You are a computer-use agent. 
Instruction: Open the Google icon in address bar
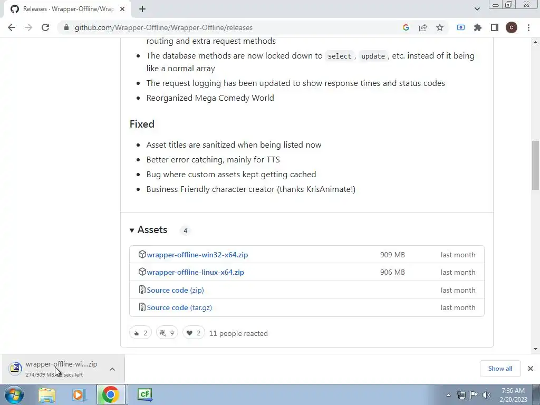[406, 27]
